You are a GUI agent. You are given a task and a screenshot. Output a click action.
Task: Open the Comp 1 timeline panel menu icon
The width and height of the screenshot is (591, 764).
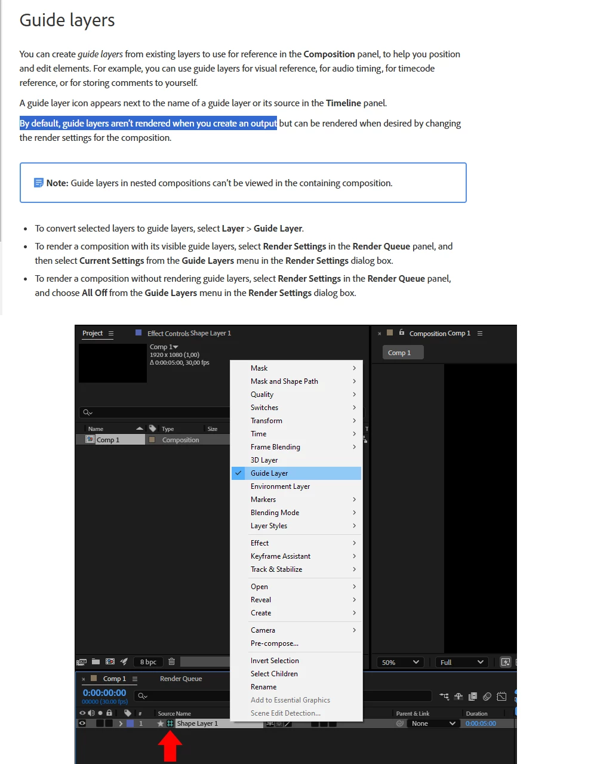(x=135, y=679)
